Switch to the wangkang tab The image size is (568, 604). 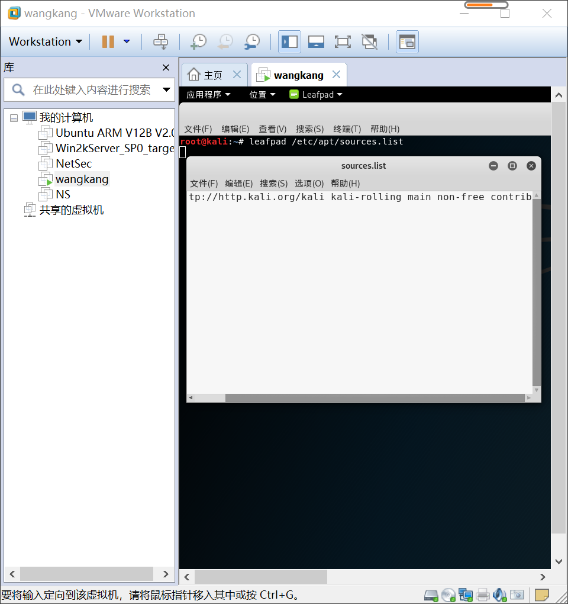pyautogui.click(x=298, y=75)
